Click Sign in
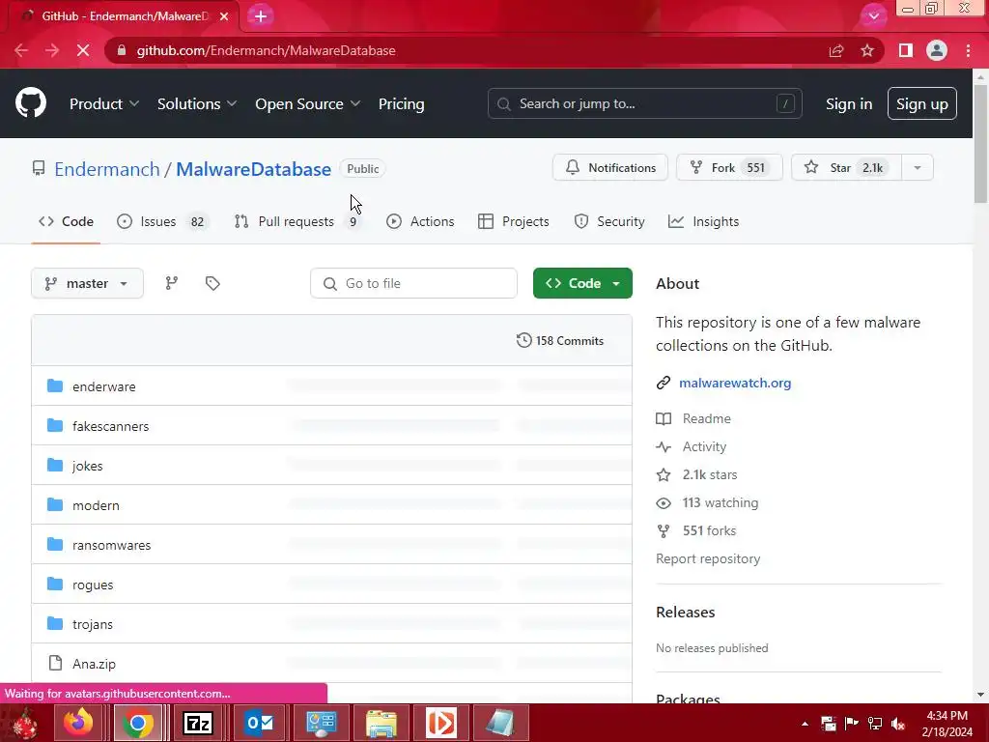The image size is (989, 742). point(849,104)
